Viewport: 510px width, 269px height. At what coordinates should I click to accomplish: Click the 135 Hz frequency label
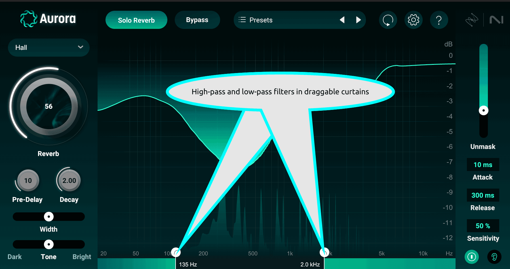coord(188,264)
